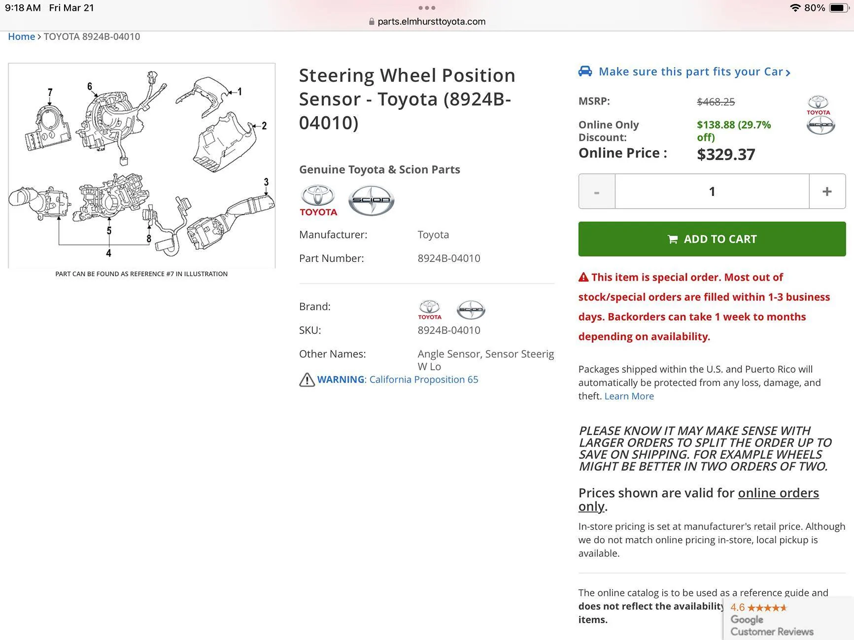Increase quantity with the plus button
The height and width of the screenshot is (640, 854).
[x=827, y=192]
